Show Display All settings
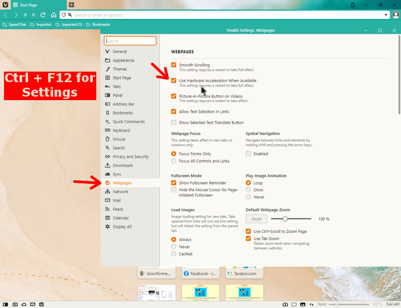 130,226
